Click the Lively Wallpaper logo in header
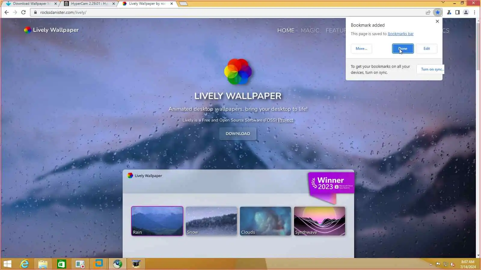Viewport: 481px width, 270px height. tap(51, 30)
